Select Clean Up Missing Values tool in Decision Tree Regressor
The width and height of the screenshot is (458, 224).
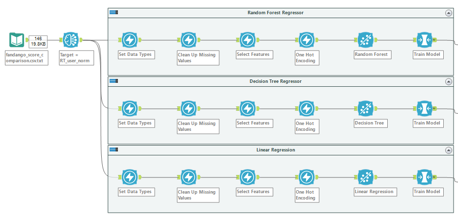(188, 109)
